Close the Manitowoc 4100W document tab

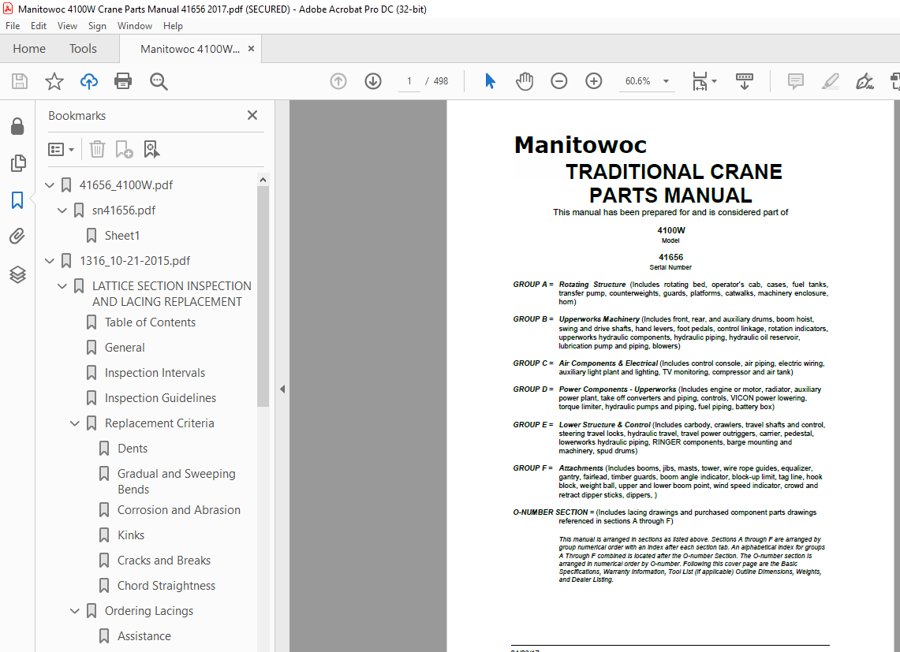pos(251,49)
